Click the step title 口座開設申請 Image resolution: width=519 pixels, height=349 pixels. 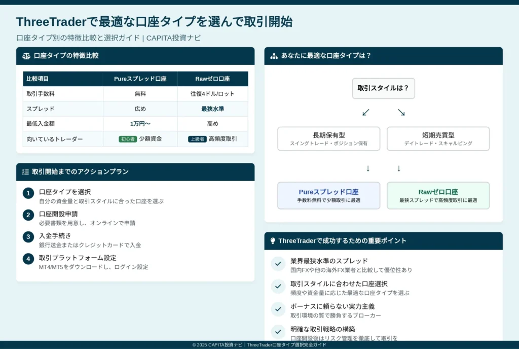tap(58, 214)
